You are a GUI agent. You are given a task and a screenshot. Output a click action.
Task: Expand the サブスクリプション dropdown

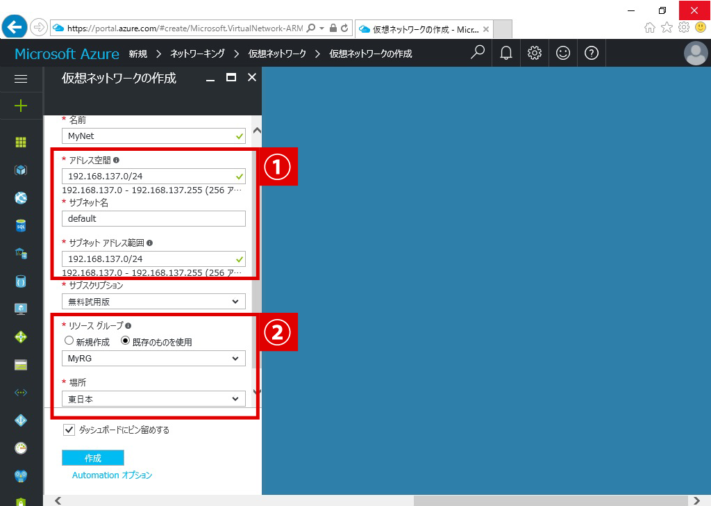(x=153, y=302)
